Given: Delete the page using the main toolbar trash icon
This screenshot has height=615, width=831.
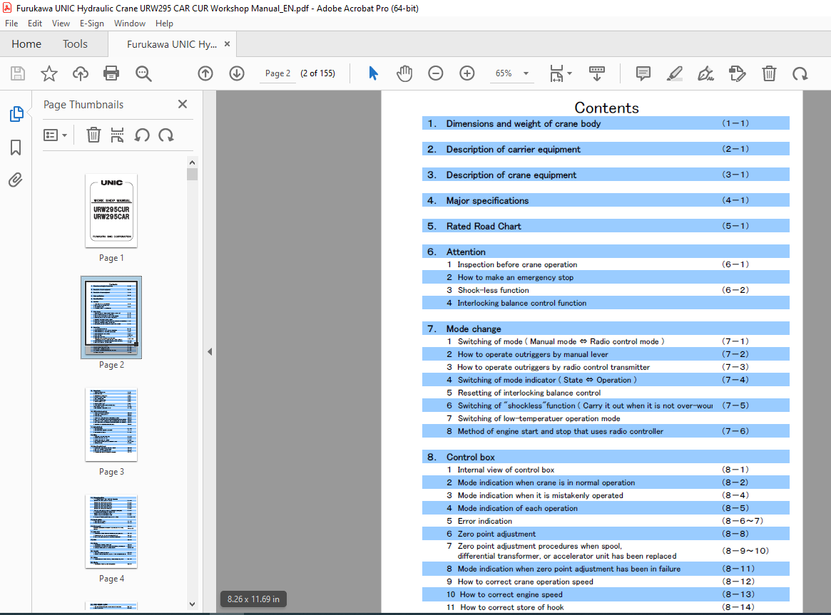Looking at the screenshot, I should click(769, 73).
